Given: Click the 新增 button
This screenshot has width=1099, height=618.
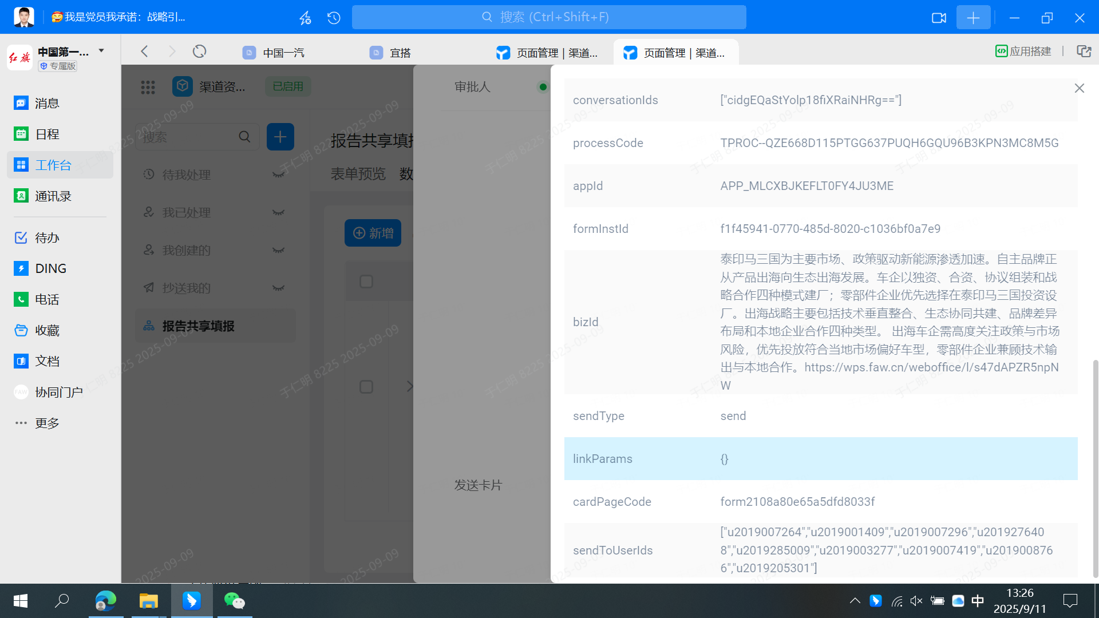Looking at the screenshot, I should [373, 233].
